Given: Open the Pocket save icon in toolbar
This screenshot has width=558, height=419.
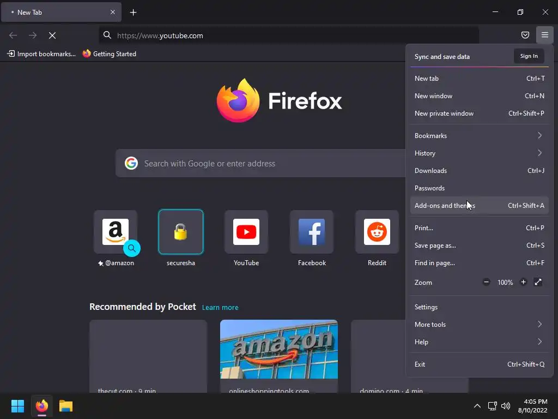Looking at the screenshot, I should point(525,35).
